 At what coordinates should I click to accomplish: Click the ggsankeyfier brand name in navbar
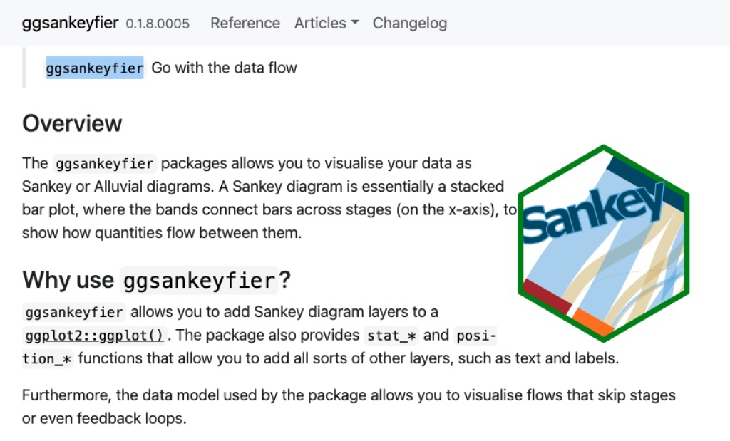[x=70, y=23]
